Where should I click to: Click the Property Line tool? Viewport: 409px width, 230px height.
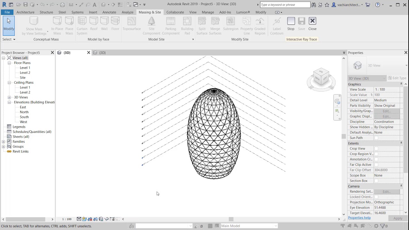click(247, 26)
